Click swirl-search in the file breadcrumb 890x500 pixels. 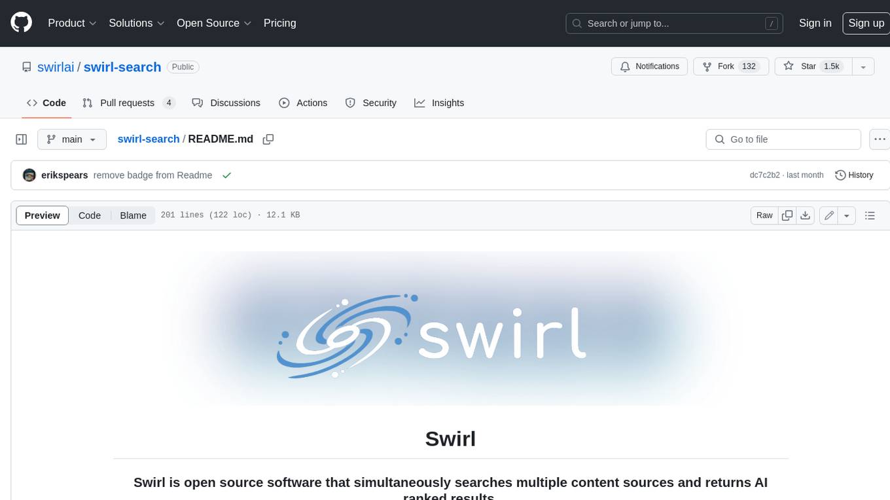coord(148,139)
